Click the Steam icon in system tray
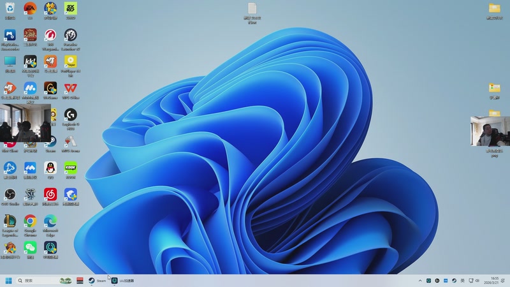Image resolution: width=510 pixels, height=287 pixels. click(x=454, y=281)
